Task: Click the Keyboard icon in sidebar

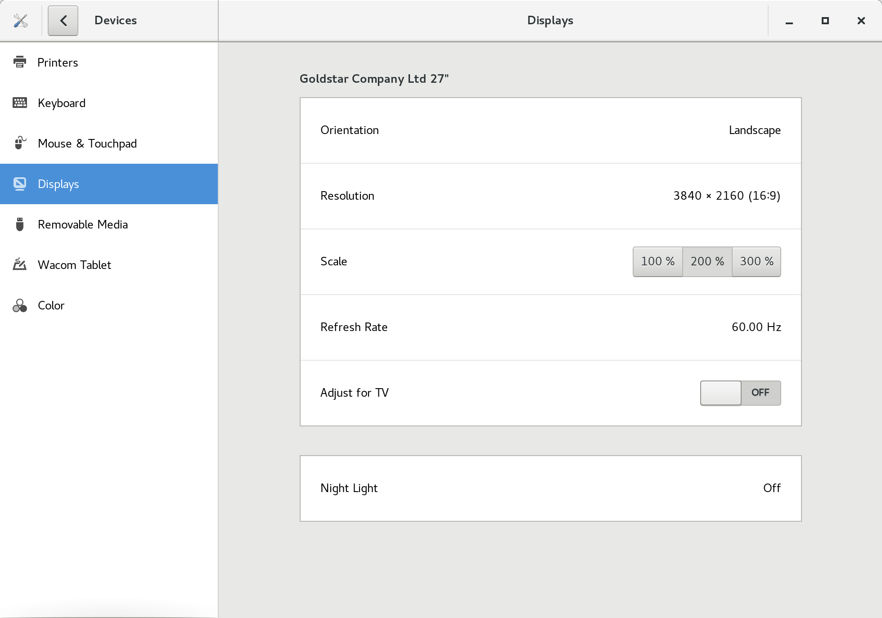Action: pyautogui.click(x=19, y=103)
